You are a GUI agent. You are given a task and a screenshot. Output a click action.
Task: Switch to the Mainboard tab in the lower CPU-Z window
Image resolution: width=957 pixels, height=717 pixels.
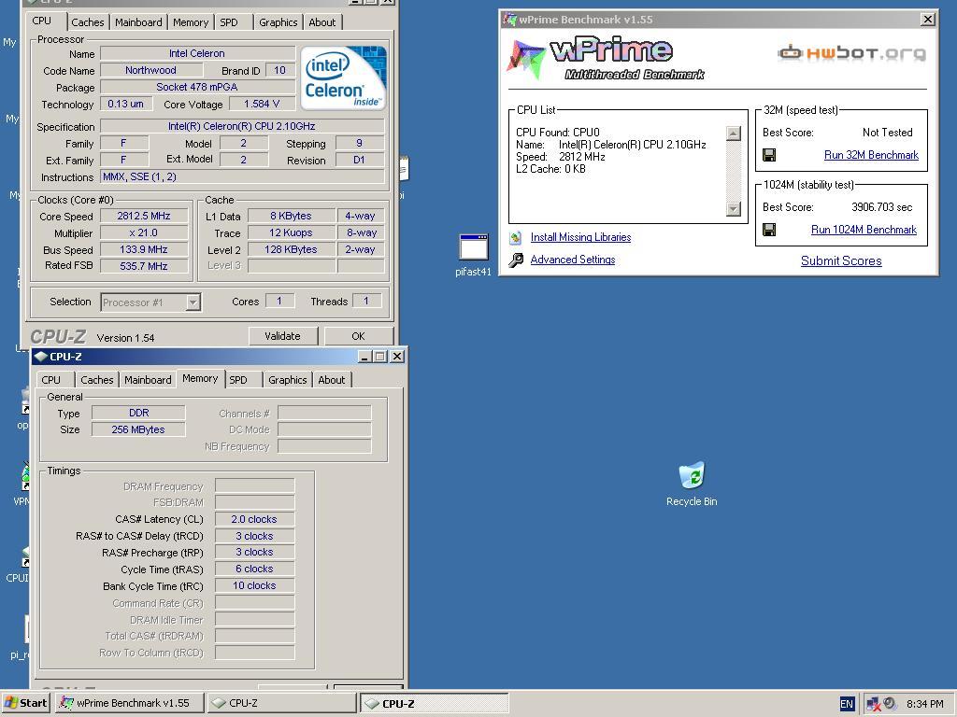pos(148,380)
